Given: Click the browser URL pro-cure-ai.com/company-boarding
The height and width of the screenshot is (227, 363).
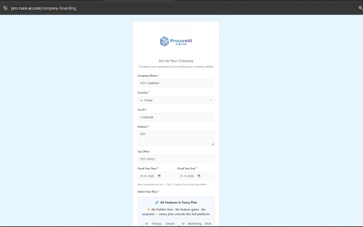Looking at the screenshot, I should click(44, 8).
